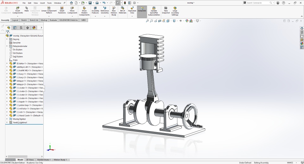Screen dimensions: 304x164
Task: Select the Ön Düzlem plane
Action: pyautogui.click(x=17, y=50)
